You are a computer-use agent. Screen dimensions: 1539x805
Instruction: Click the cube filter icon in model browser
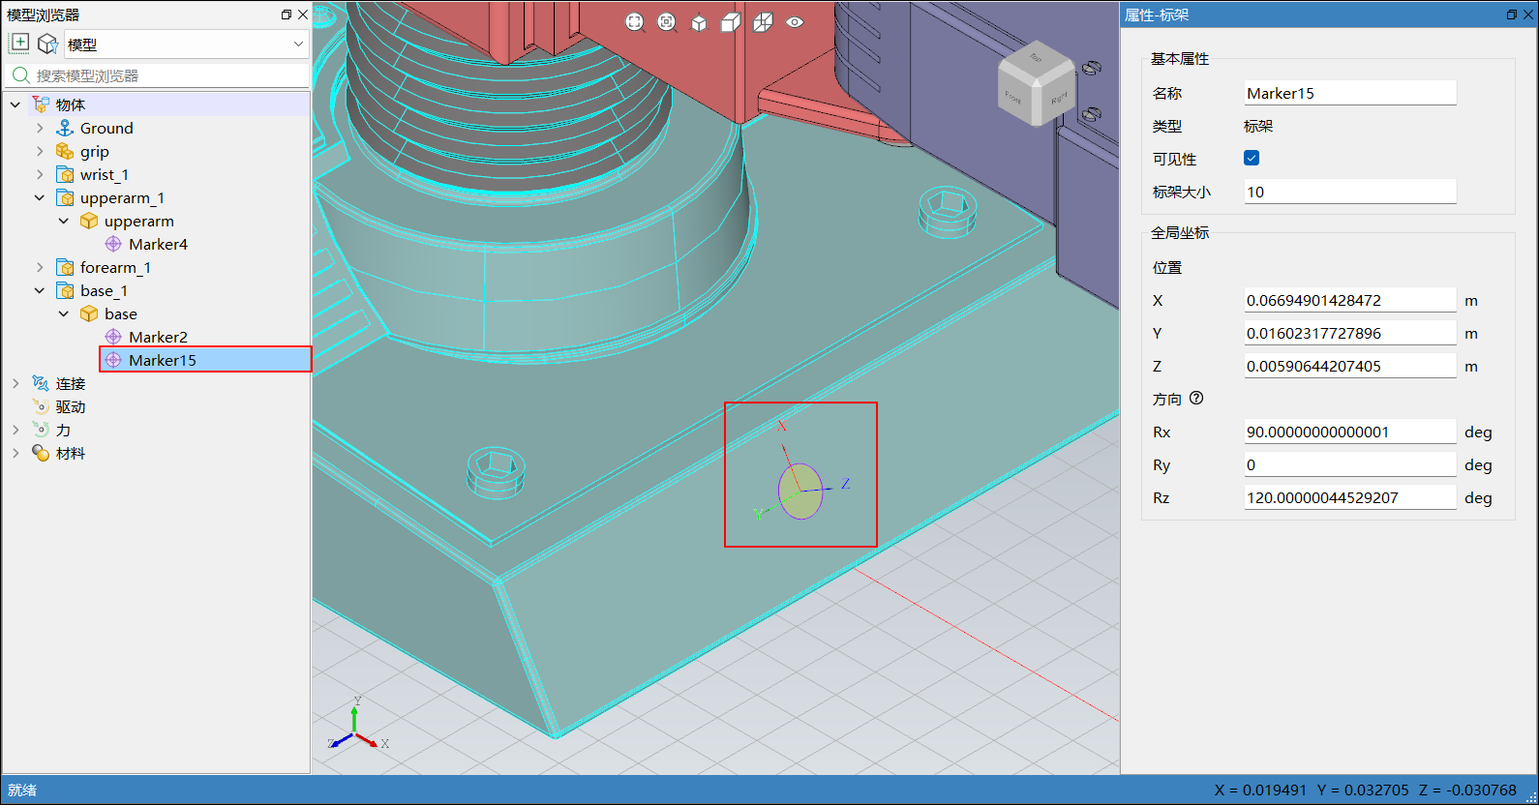(47, 44)
